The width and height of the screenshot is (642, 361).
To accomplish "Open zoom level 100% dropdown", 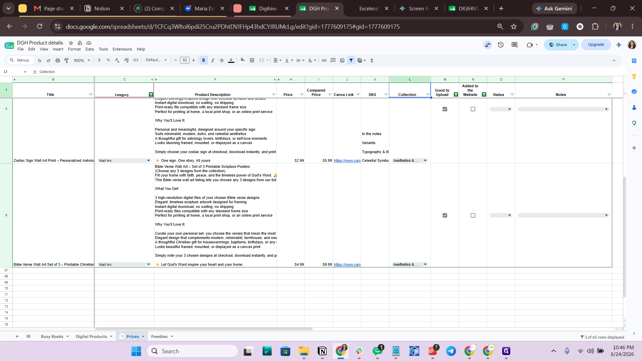I will 82,60.
